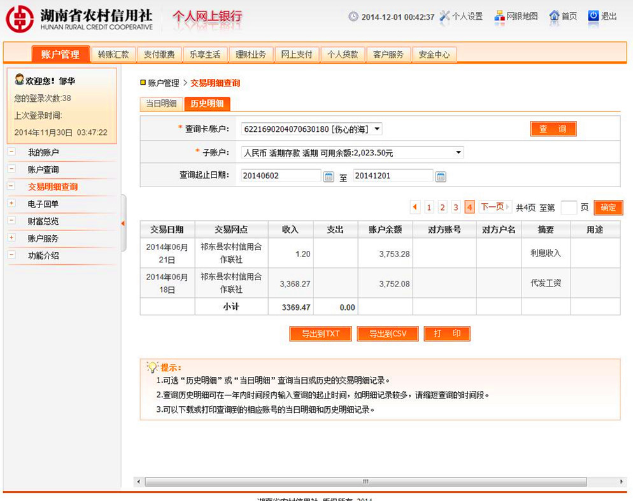Image resolution: width=633 pixels, height=501 pixels.
Task: Open end date calendar picker icon
Action: tap(441, 176)
